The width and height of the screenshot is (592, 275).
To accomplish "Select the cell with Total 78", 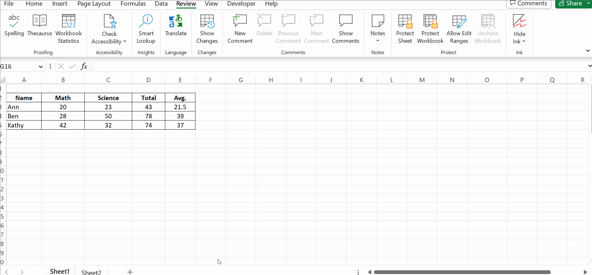I will [149, 116].
